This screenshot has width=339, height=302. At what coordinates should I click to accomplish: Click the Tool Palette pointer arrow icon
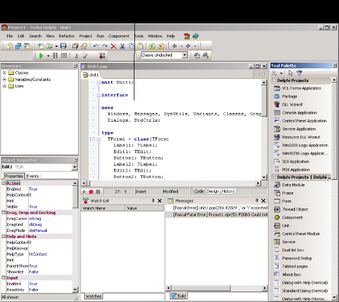291,73
